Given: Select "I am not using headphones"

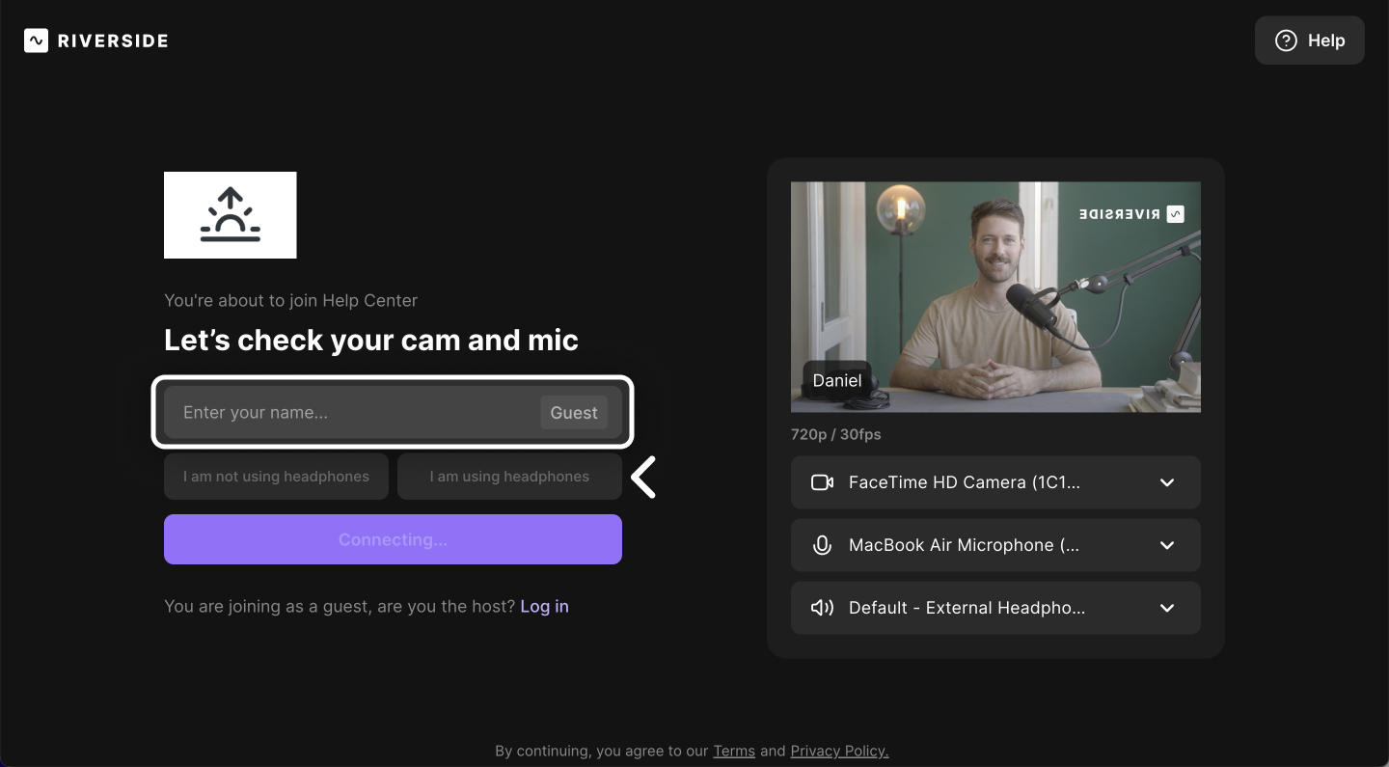Looking at the screenshot, I should (276, 477).
